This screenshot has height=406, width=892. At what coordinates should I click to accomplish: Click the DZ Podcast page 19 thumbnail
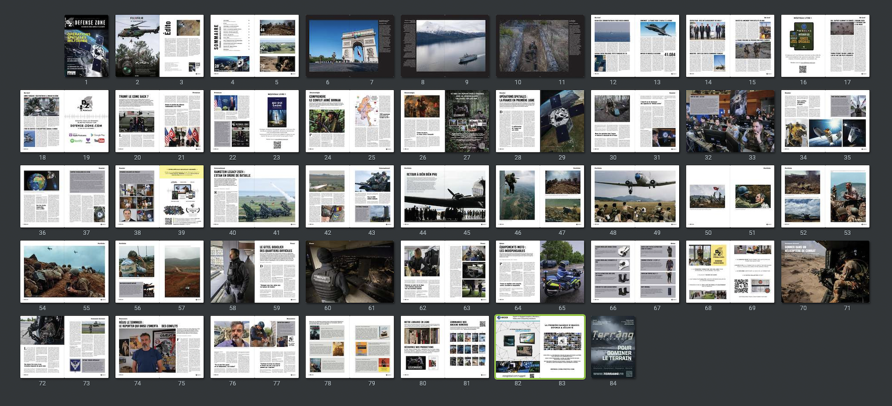[86, 121]
